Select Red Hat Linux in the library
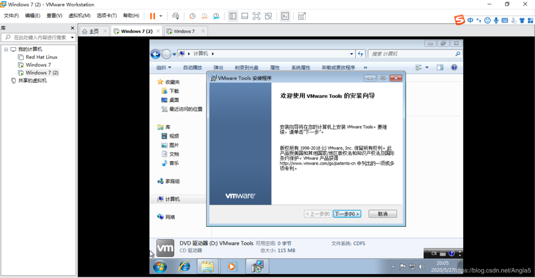 pyautogui.click(x=41, y=57)
